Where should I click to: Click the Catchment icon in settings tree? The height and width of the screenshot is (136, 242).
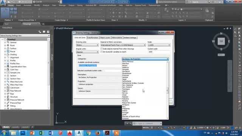8,88
